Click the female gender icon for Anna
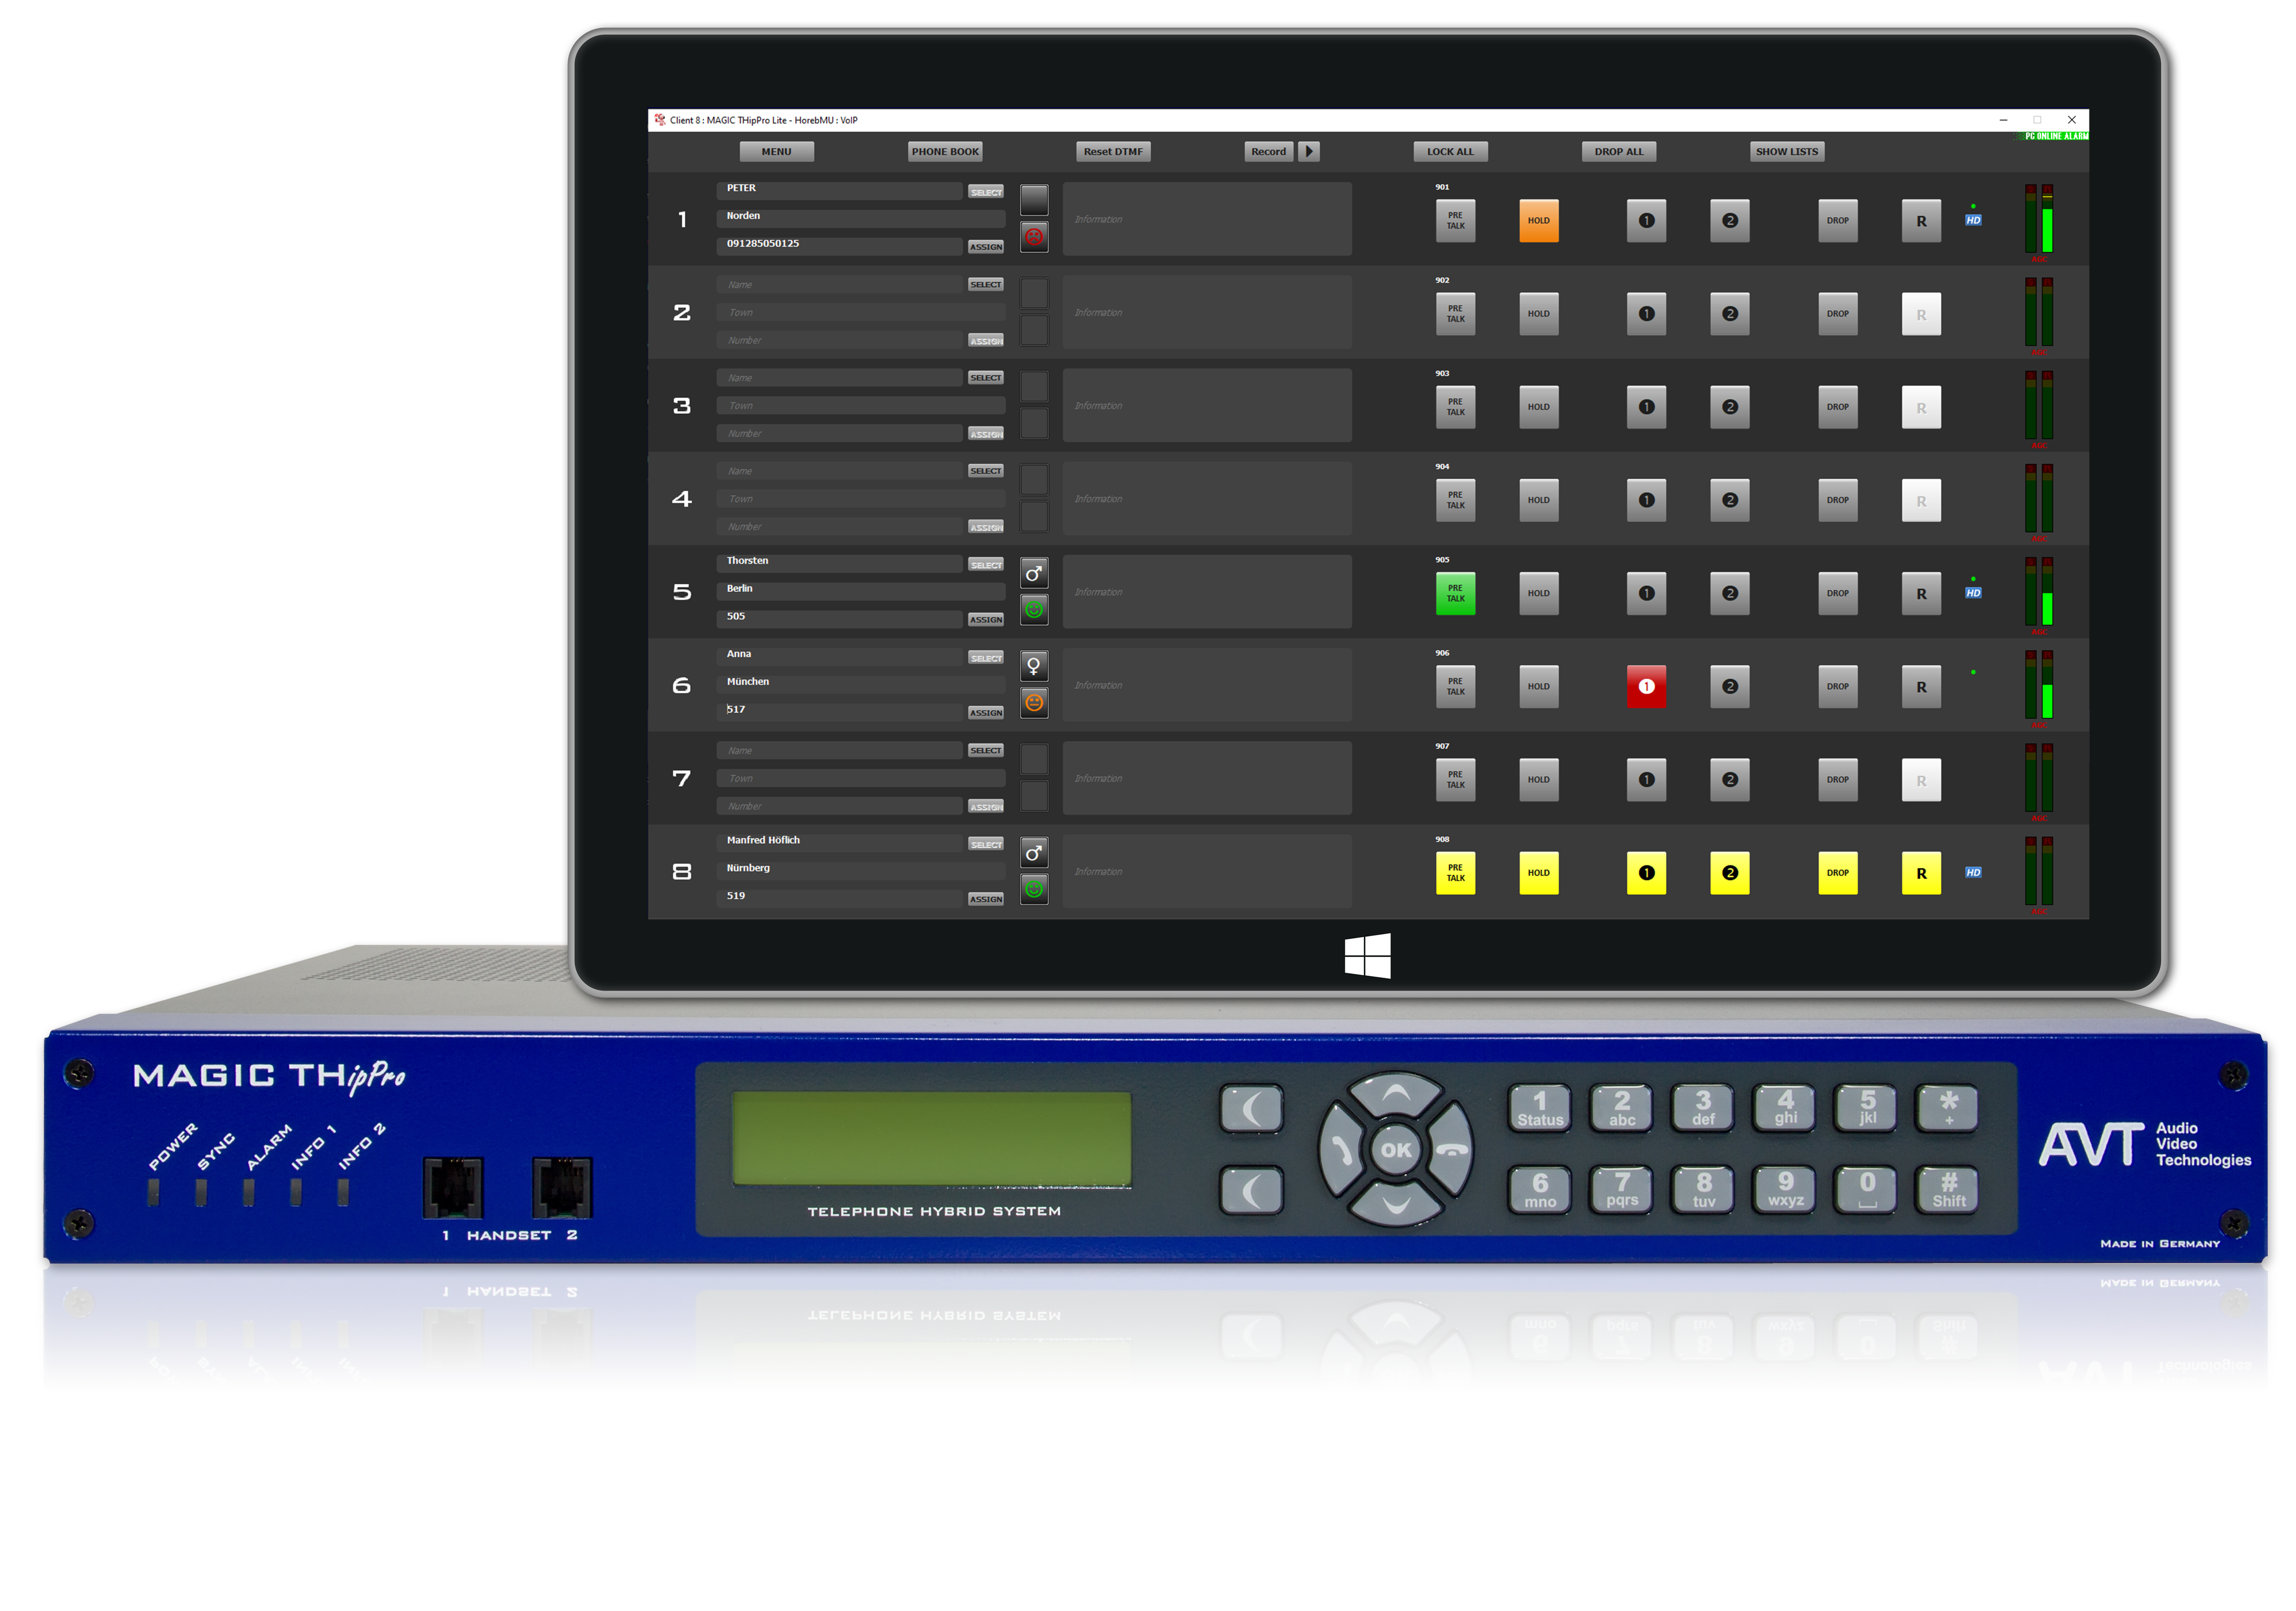Image resolution: width=2296 pixels, height=1611 pixels. (x=1033, y=666)
